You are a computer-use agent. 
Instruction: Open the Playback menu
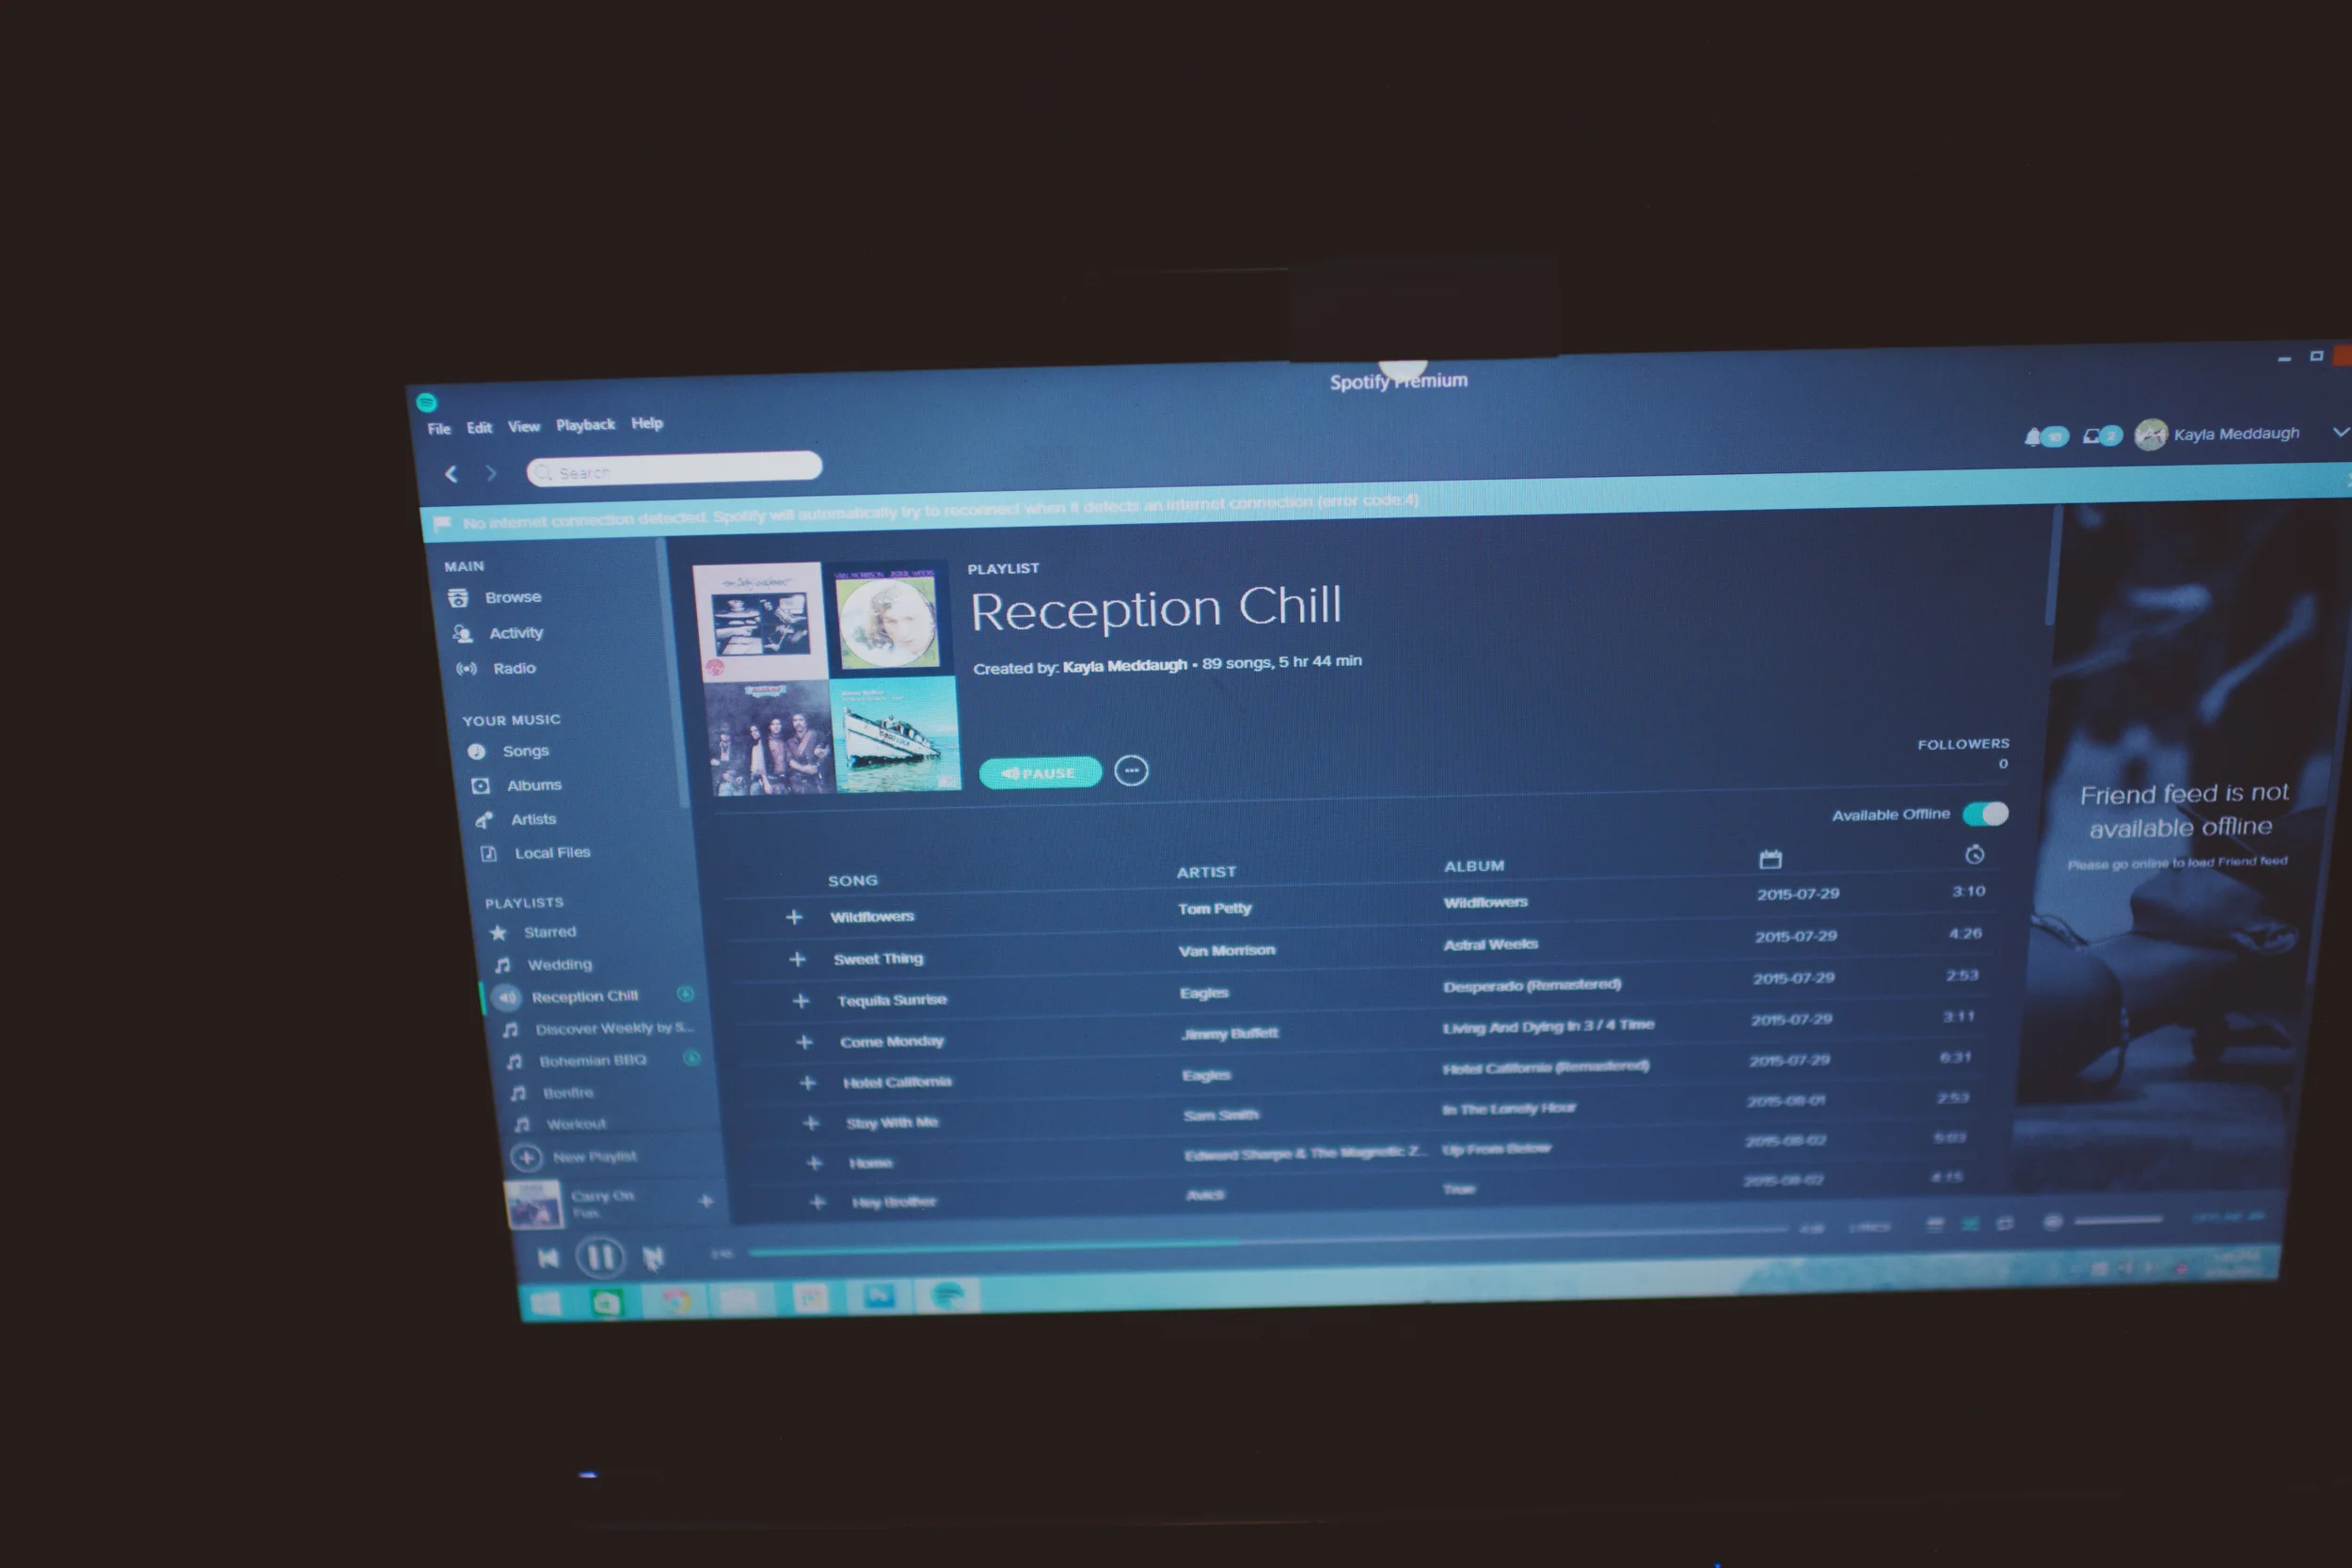pos(585,425)
